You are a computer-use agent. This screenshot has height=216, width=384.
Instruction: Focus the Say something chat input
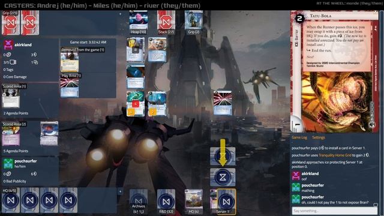pos(334,211)
